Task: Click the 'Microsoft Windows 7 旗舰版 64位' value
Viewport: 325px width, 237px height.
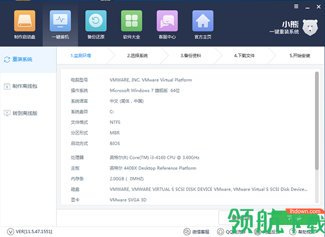Action: pyautogui.click(x=145, y=90)
